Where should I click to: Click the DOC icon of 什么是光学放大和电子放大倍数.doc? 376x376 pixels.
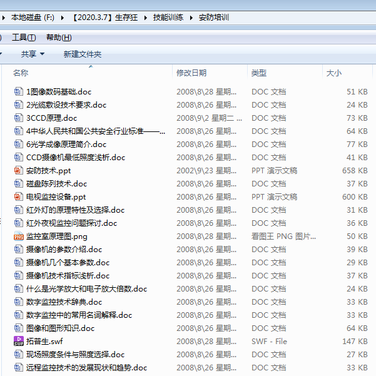click(19, 288)
